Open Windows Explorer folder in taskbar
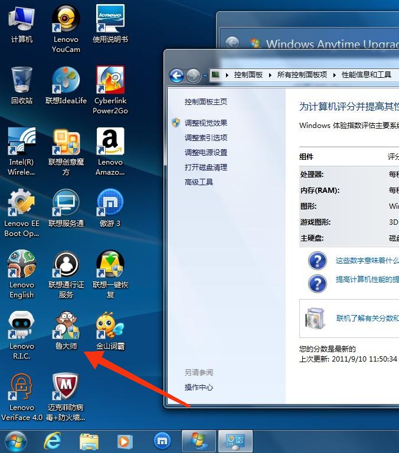This screenshot has width=399, height=453. tap(89, 441)
